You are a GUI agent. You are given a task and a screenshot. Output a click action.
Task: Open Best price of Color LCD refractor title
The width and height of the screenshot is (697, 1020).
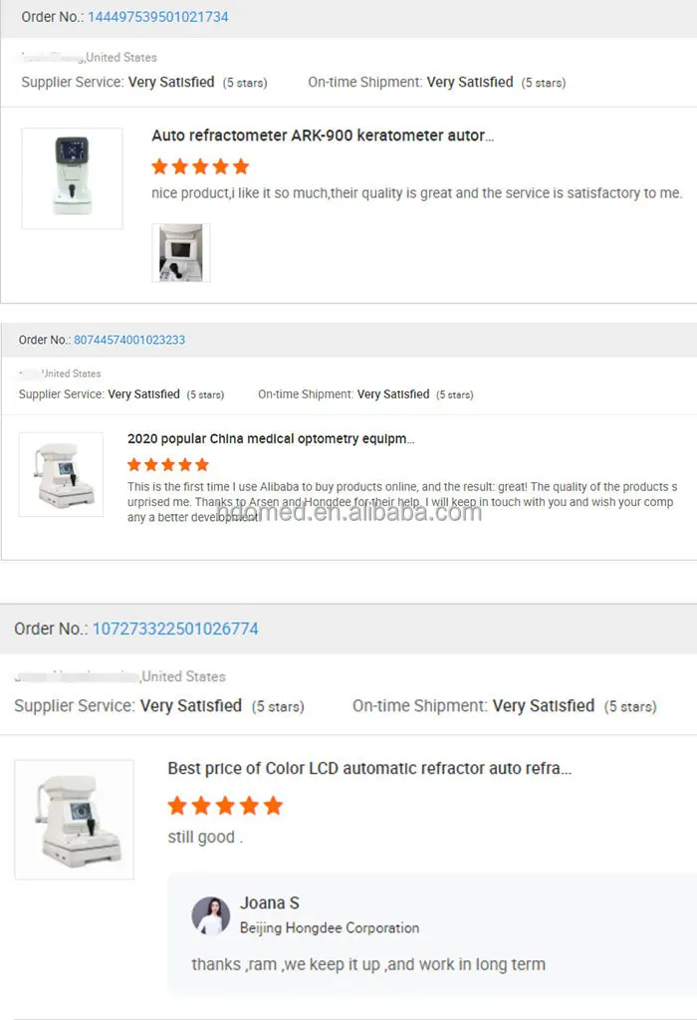(x=369, y=768)
